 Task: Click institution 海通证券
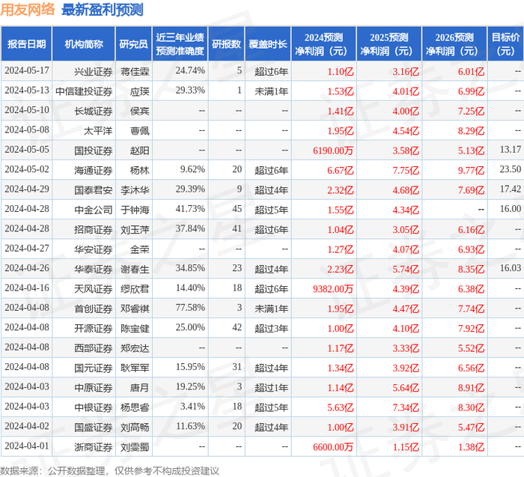[94, 170]
